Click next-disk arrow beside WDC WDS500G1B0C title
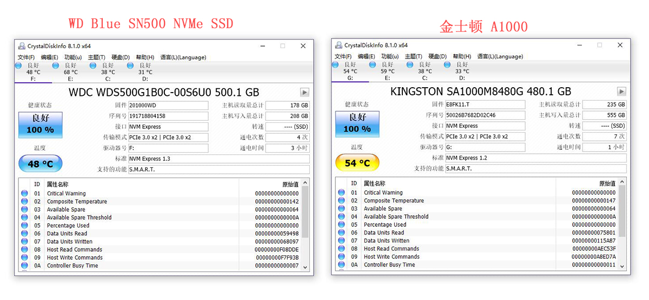Image resolution: width=649 pixels, height=300 pixels. (304, 93)
